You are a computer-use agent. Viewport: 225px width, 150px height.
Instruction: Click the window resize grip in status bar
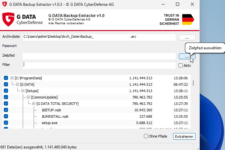(198, 148)
